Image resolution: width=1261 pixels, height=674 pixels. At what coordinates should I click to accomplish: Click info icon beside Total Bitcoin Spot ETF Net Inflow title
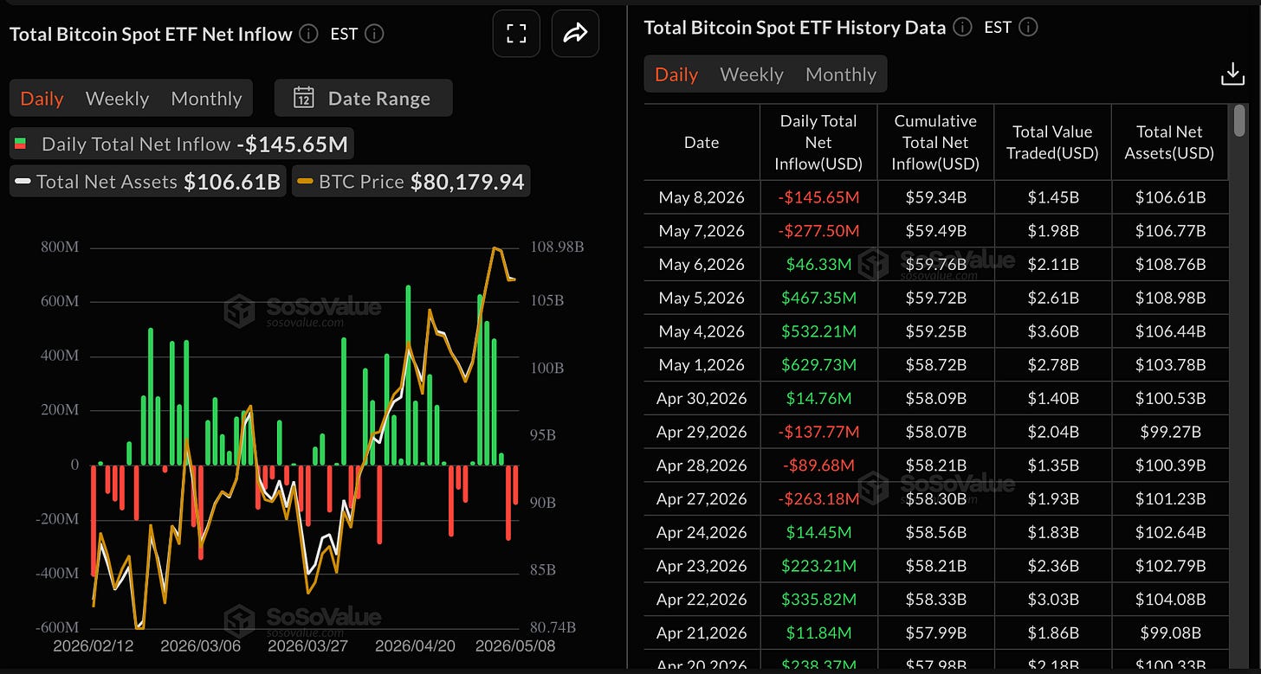pos(308,35)
